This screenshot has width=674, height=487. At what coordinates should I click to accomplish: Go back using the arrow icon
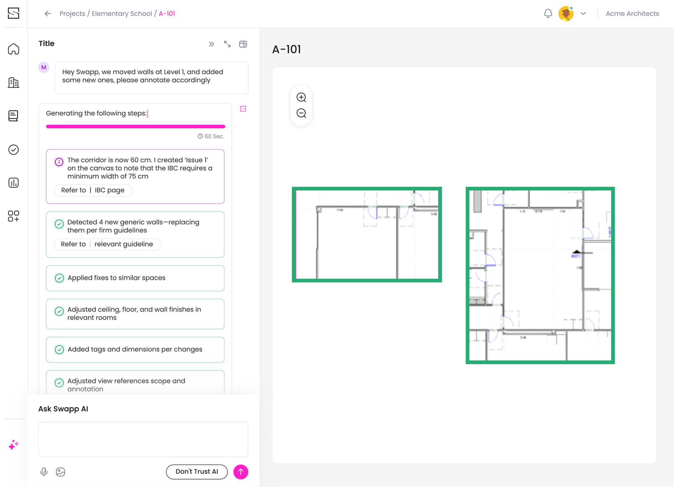[48, 14]
